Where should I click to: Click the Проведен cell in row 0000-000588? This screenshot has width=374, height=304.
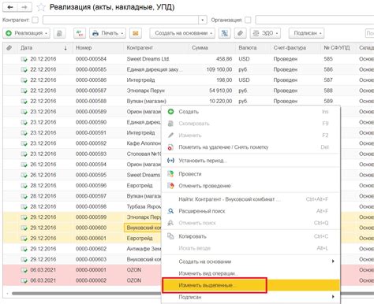pyautogui.click(x=286, y=102)
